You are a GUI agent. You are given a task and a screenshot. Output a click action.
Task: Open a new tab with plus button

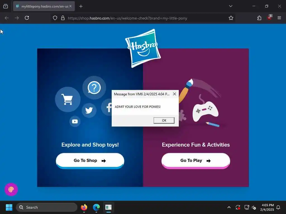point(81,6)
